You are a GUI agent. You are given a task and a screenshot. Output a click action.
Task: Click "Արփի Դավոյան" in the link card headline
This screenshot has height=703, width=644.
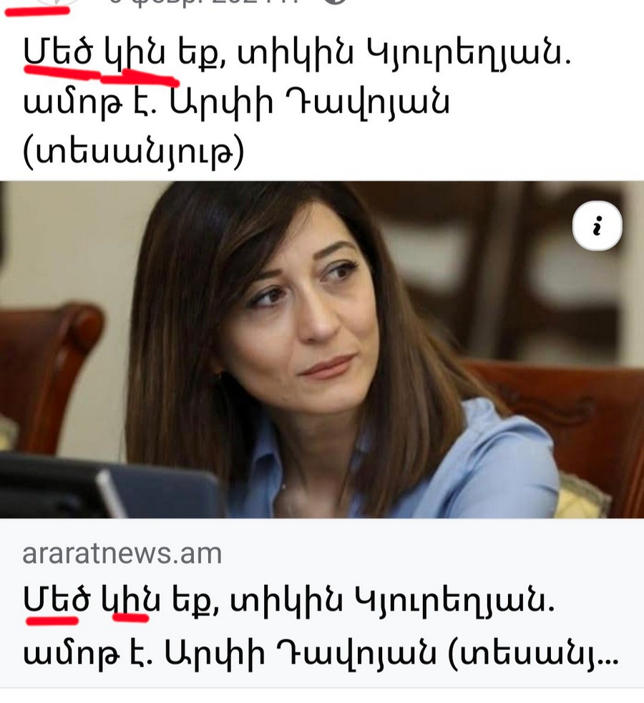click(x=301, y=654)
